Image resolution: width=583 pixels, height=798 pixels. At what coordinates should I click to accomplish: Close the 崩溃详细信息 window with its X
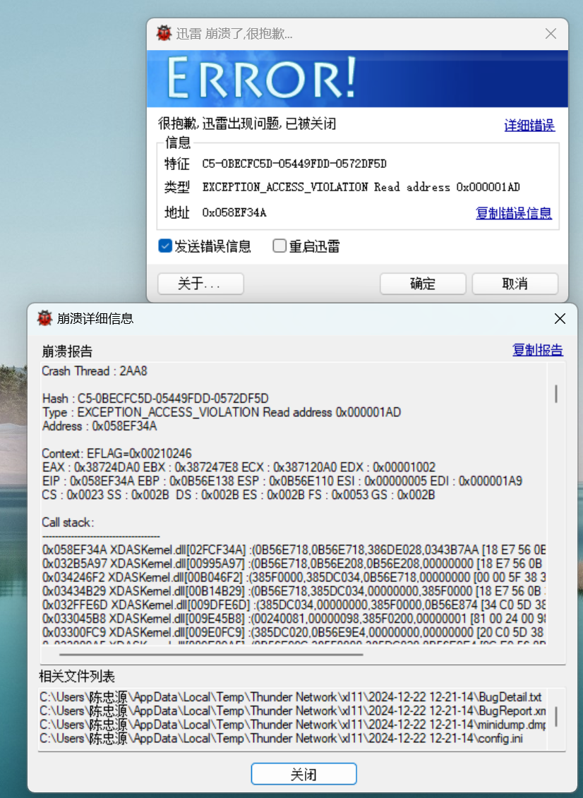click(560, 318)
